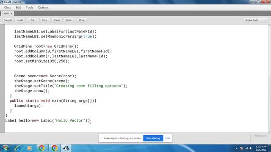Click the Close toolbar button

[82, 20]
